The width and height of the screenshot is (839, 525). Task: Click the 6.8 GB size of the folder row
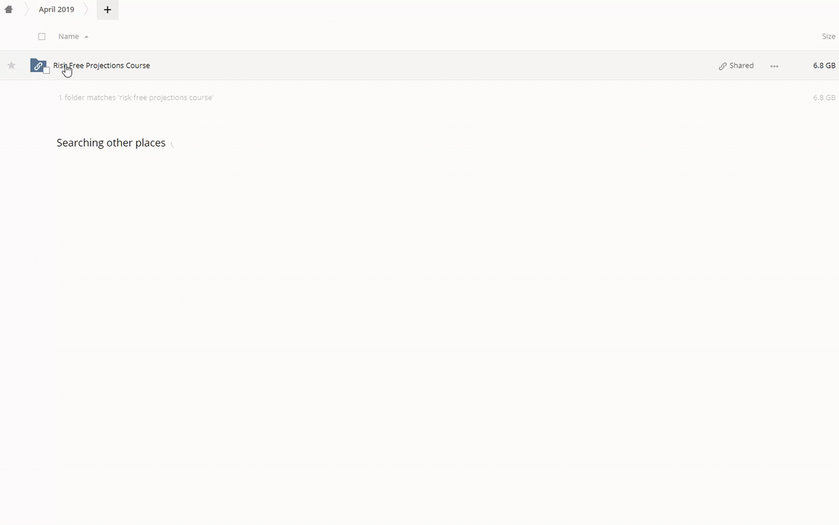coord(824,66)
